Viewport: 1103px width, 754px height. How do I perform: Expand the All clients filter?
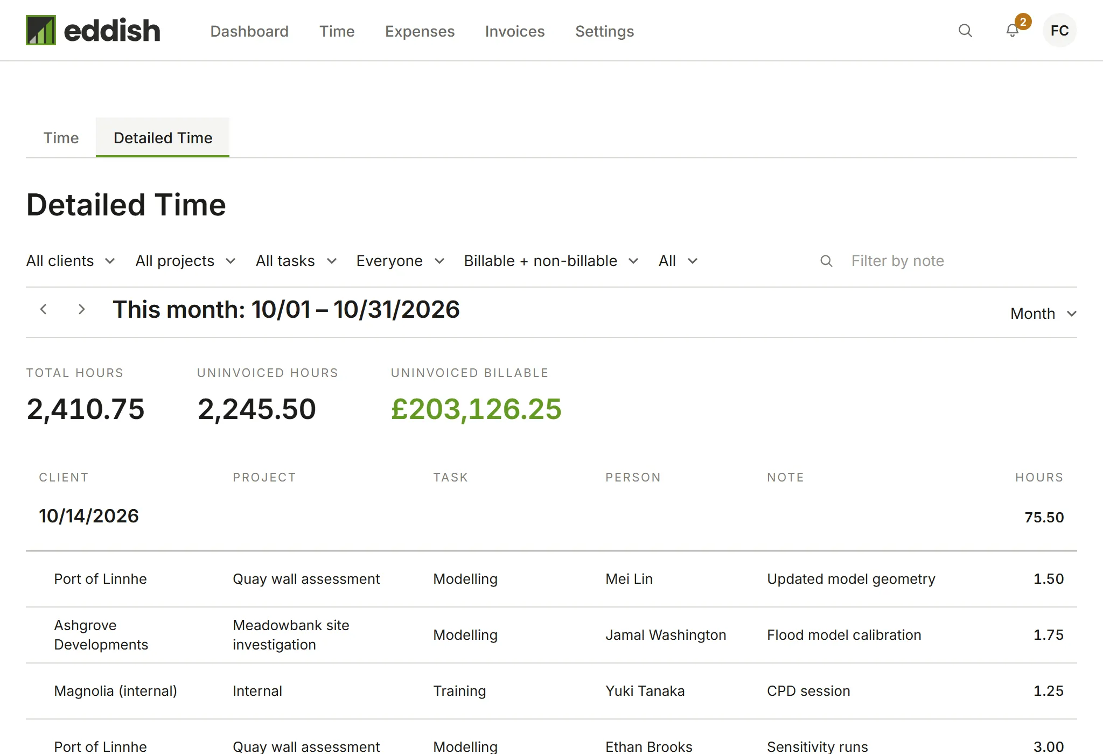tap(71, 261)
